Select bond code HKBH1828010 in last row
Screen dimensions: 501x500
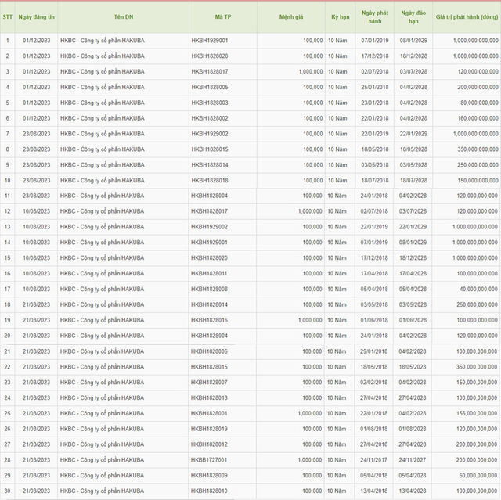[x=210, y=491]
